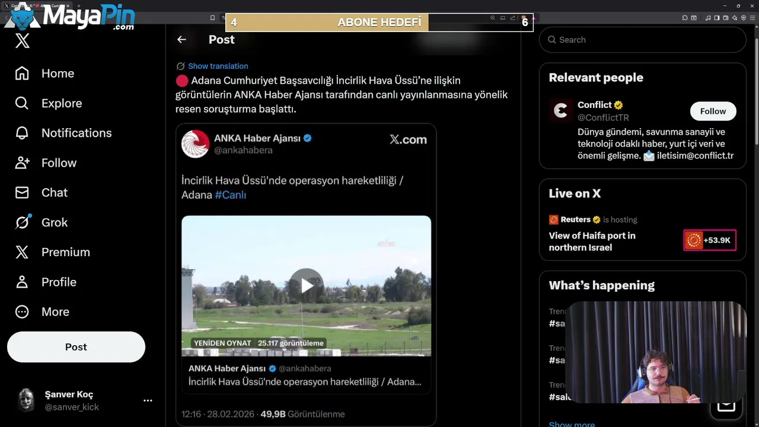This screenshot has height=427, width=759.
Task: Click the X logo in sidebar
Action: (22, 40)
